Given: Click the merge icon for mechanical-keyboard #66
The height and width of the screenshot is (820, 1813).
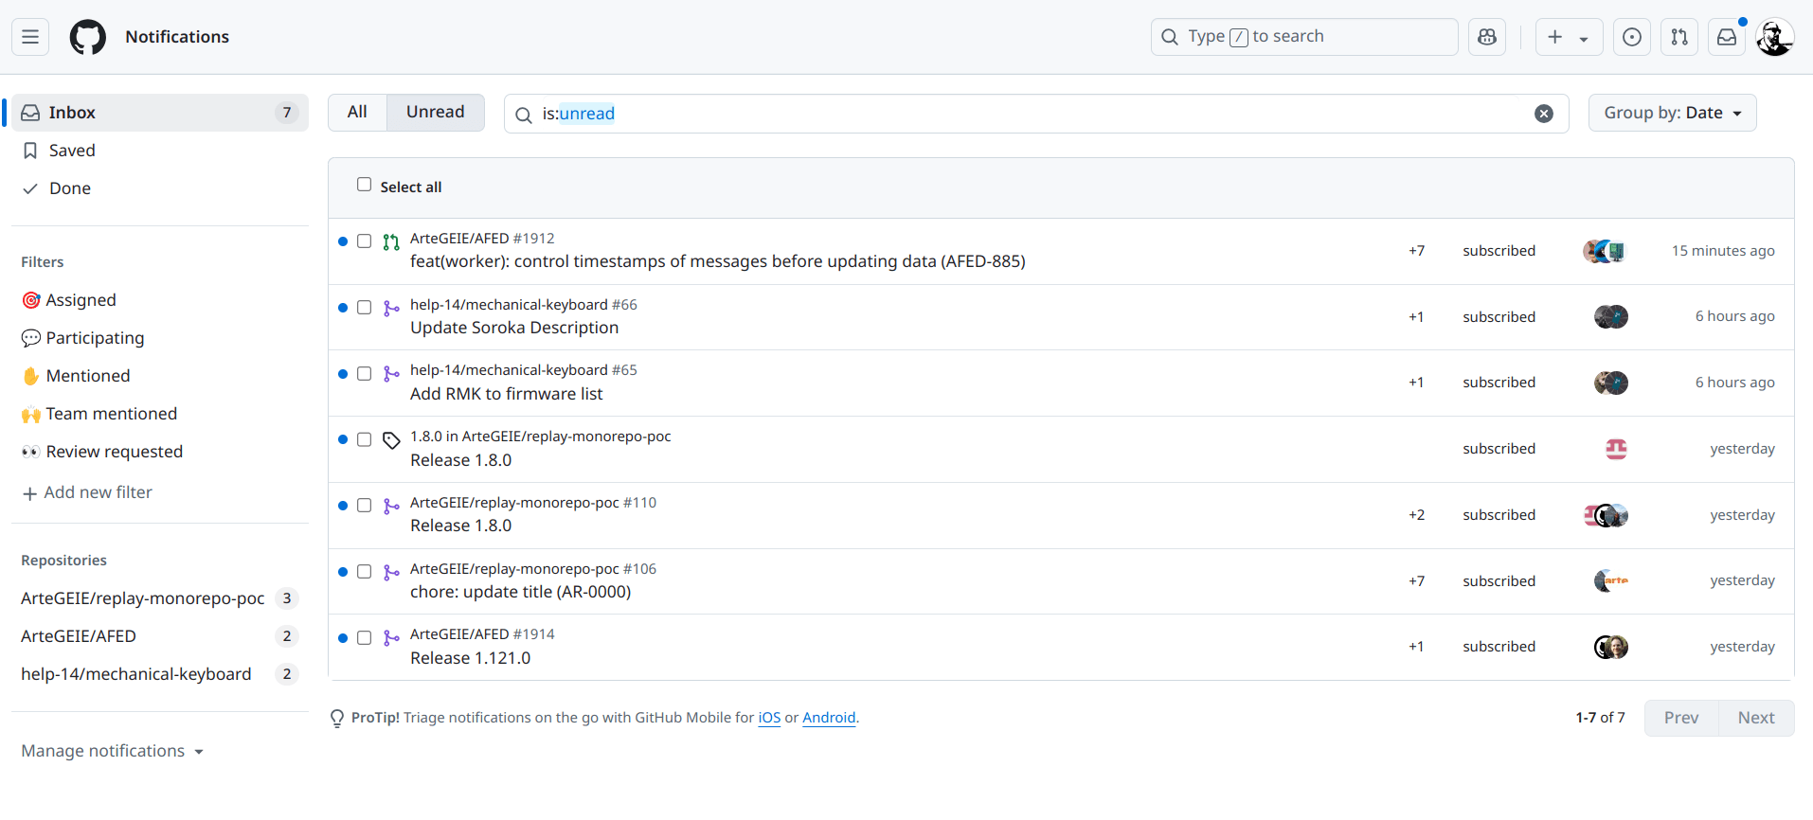Looking at the screenshot, I should tap(391, 309).
